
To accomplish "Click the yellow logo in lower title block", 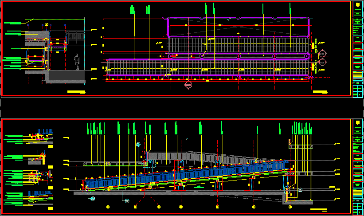I will tap(357, 123).
